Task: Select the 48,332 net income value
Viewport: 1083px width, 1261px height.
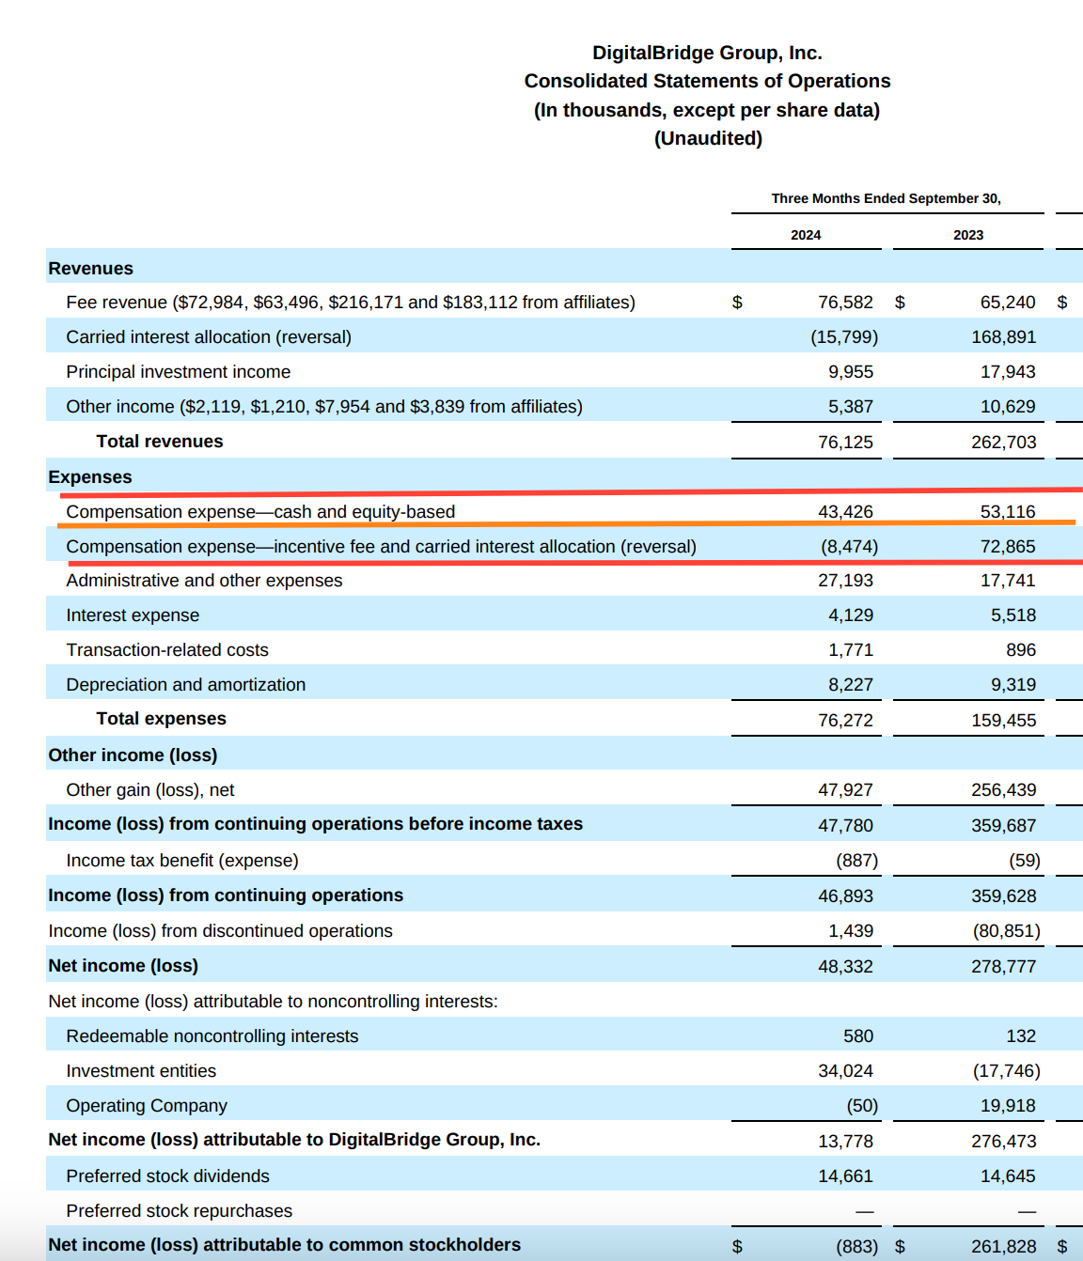Action: pyautogui.click(x=845, y=967)
